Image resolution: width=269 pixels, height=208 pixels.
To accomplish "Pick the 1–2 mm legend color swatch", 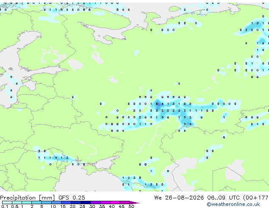I will click(x=27, y=202).
